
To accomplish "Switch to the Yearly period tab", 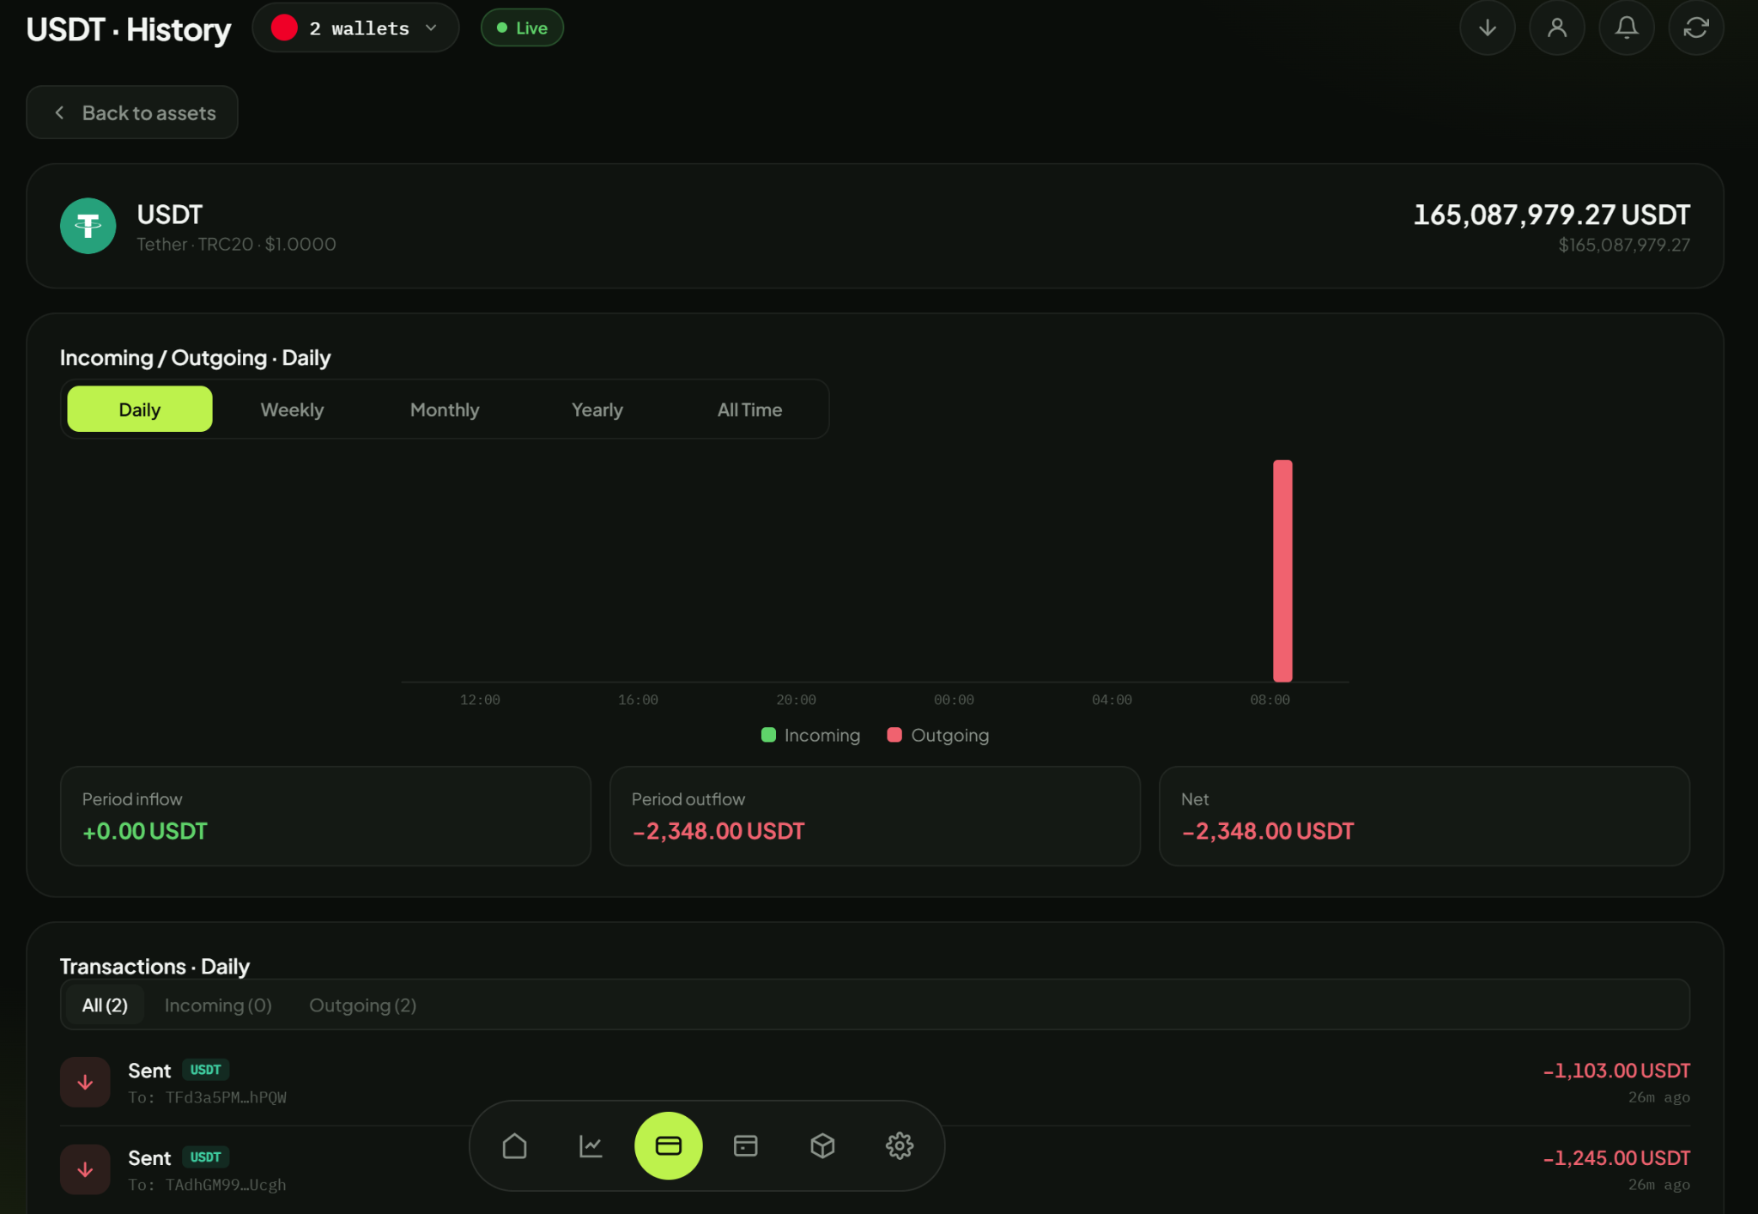I will 597,410.
